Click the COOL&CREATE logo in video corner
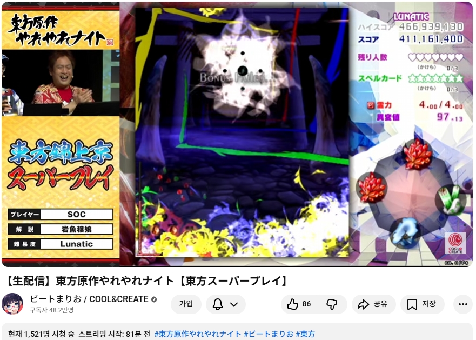Viewport: 476px width, 340px height. point(455,243)
